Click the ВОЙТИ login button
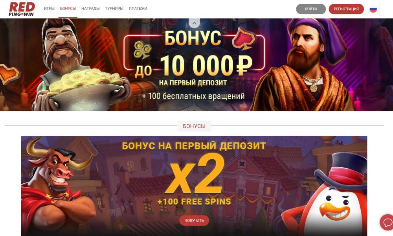 [x=311, y=9]
